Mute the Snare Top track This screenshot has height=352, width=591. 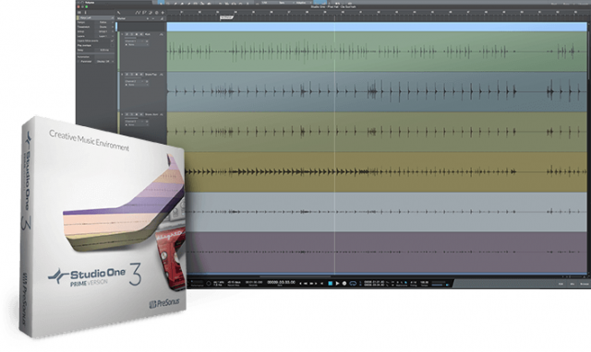pos(127,75)
